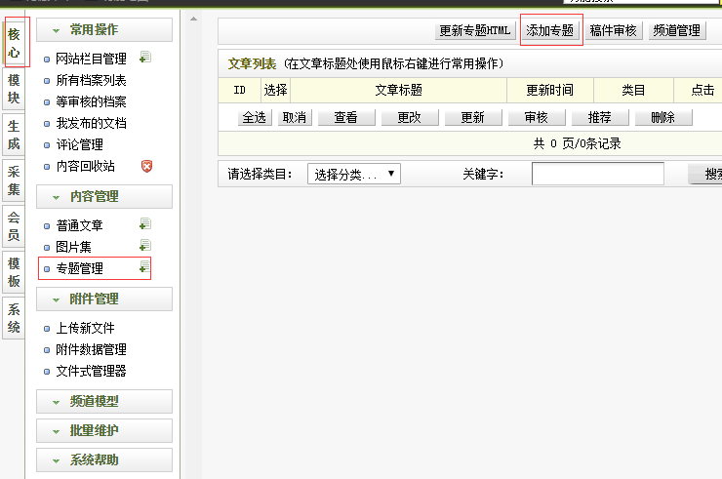Click the add icon beside 网站栏目管理

[144, 58]
